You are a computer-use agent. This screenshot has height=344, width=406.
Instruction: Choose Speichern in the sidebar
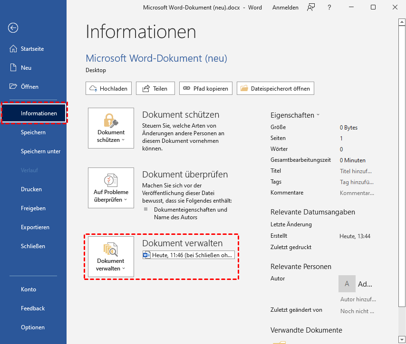coord(33,132)
